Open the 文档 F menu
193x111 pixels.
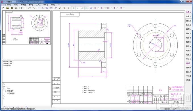[x=9, y=5]
